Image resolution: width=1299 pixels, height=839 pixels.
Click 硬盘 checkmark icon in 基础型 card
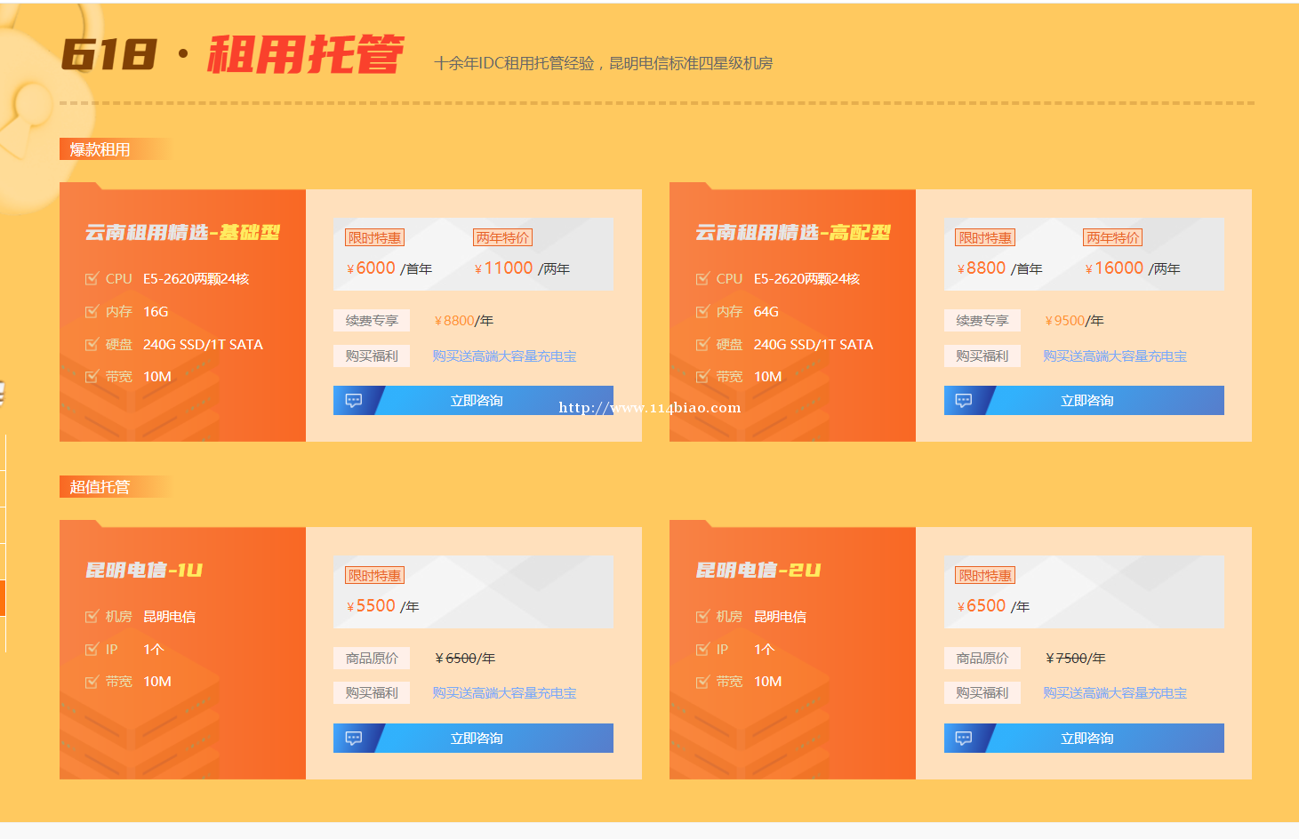point(92,345)
